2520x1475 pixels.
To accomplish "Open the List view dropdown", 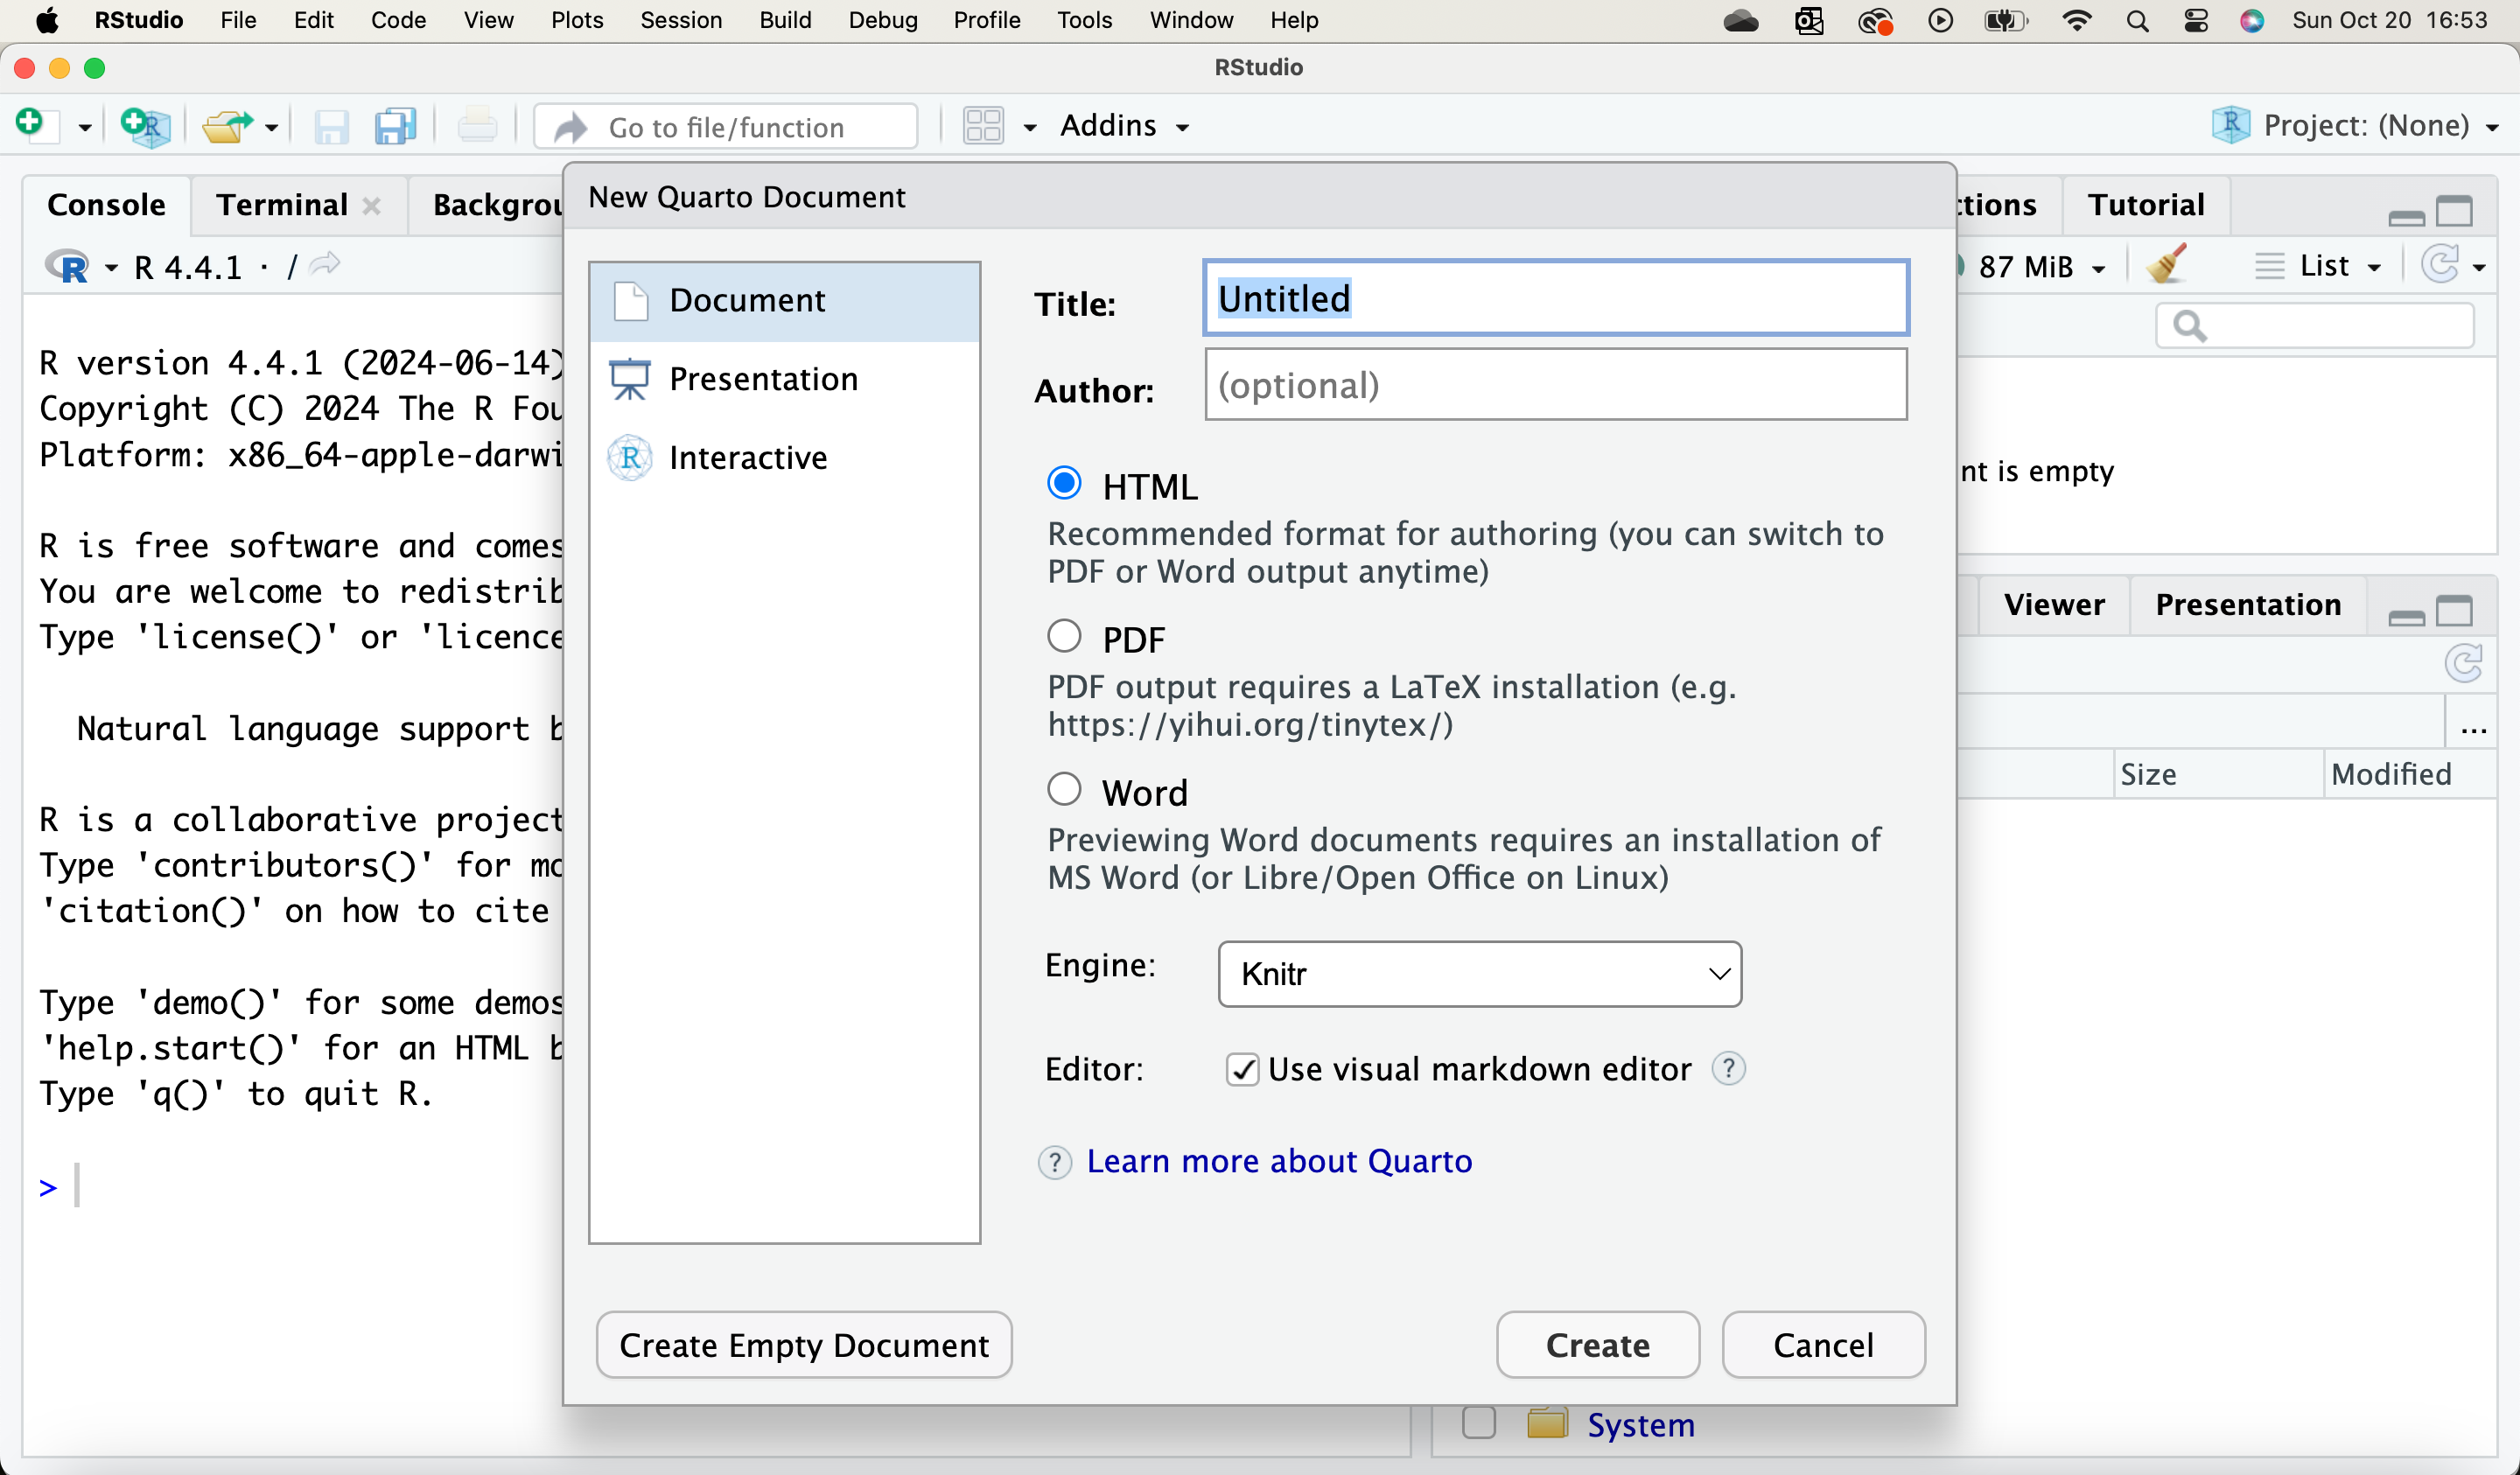I will pyautogui.click(x=2319, y=266).
